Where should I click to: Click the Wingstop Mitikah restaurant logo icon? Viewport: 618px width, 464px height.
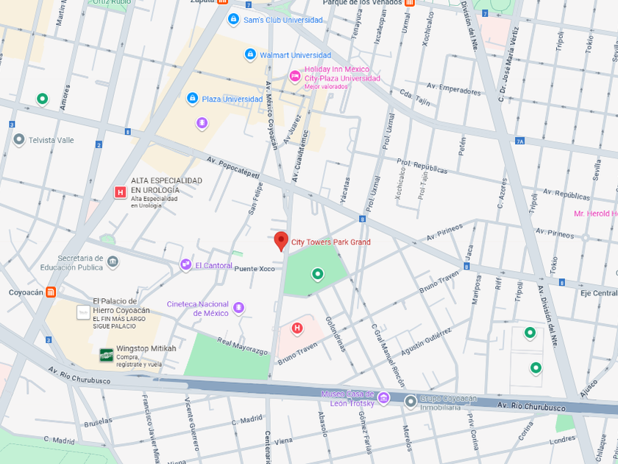[106, 355]
